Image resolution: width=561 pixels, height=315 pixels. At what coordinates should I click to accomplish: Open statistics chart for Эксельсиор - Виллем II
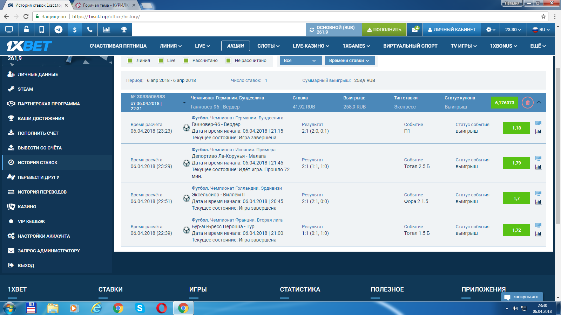pyautogui.click(x=539, y=202)
